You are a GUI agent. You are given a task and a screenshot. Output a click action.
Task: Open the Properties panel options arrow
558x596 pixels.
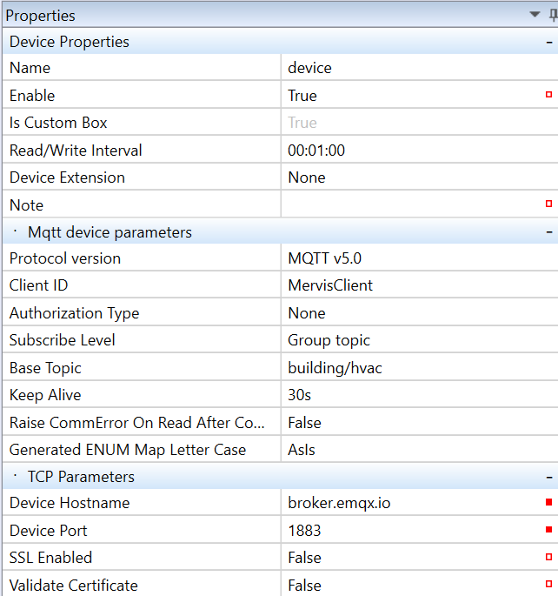(535, 16)
